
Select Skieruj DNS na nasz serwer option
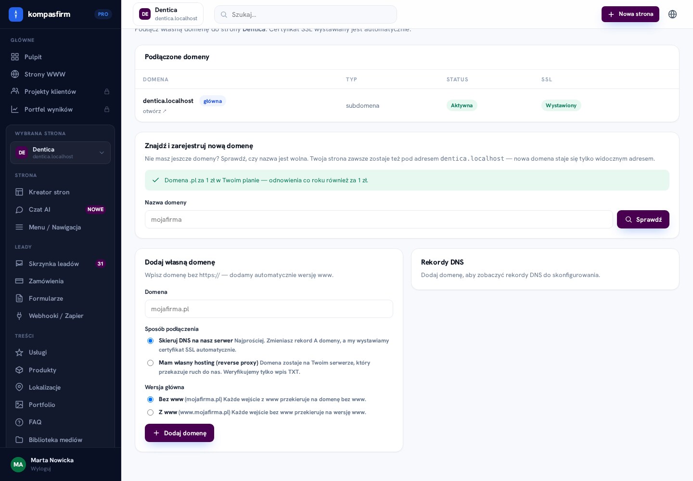[150, 341]
